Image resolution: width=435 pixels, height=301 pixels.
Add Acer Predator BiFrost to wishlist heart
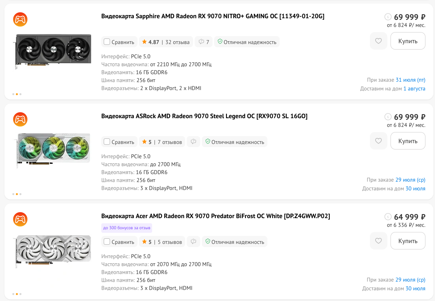pos(379,241)
